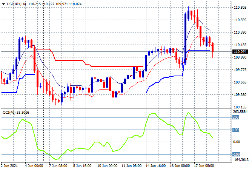Click the CCI -100 level label
This screenshot has height=170, width=249.
236,154
